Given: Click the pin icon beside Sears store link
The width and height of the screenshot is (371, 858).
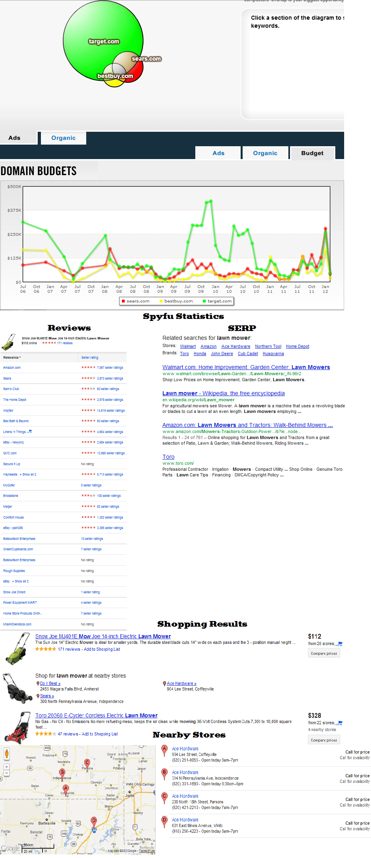Looking at the screenshot, I should (38, 696).
